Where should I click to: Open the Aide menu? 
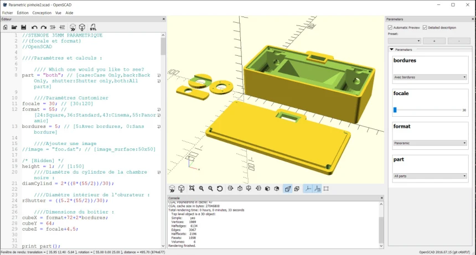pyautogui.click(x=69, y=13)
